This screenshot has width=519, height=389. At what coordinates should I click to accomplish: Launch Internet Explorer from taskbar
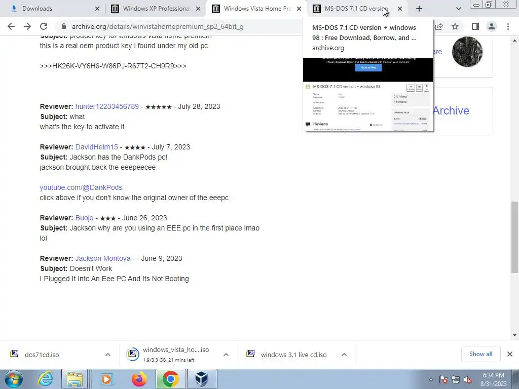(x=45, y=379)
